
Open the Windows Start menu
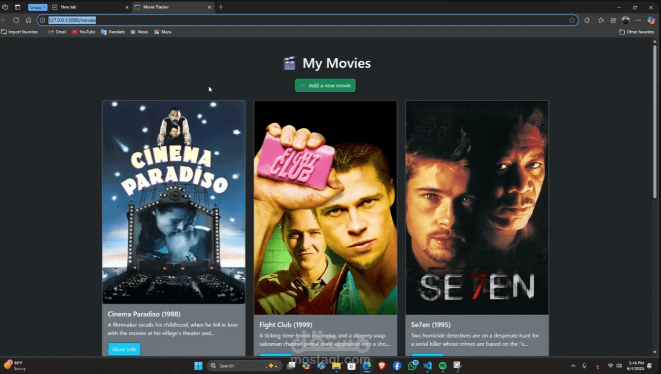(198, 366)
